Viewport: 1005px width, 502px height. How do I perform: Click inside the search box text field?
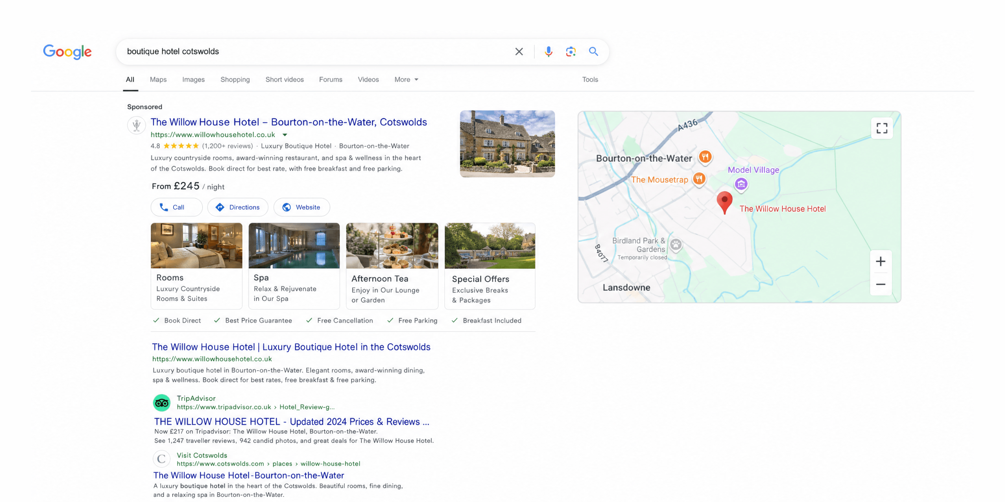point(314,51)
